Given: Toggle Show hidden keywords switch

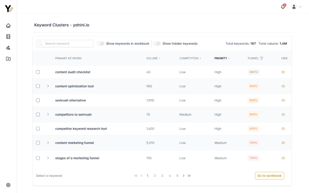Looking at the screenshot, I should [x=157, y=44].
